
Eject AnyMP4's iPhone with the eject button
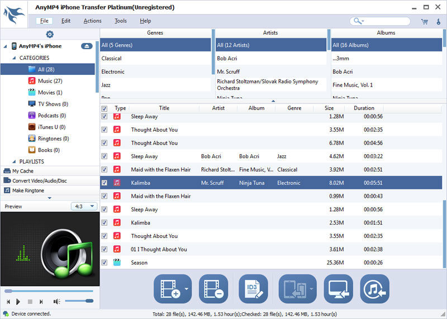(87, 46)
